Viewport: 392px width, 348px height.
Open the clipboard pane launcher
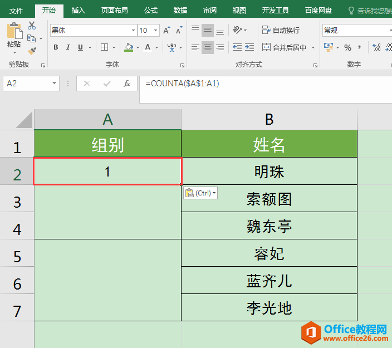tap(43, 65)
